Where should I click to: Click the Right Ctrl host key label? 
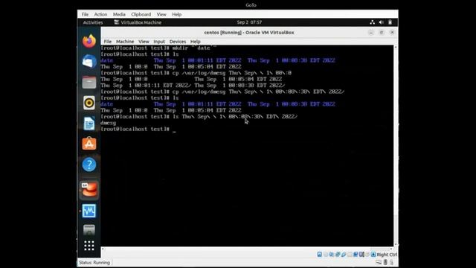pos(387,255)
